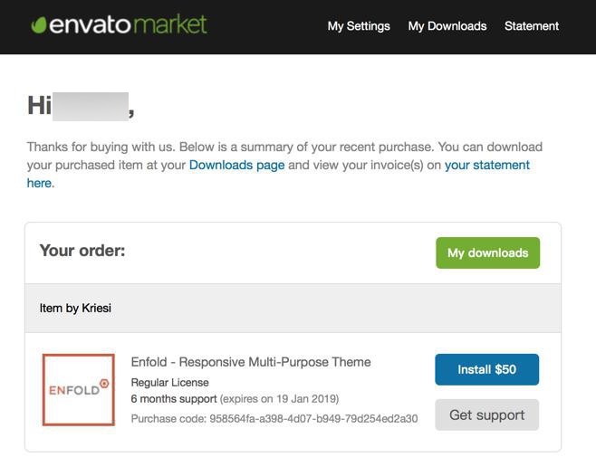Click the "6 months support" text
The image size is (596, 457).
coord(174,399)
